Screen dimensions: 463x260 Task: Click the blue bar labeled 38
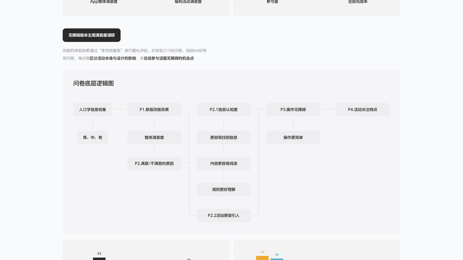tap(277, 259)
